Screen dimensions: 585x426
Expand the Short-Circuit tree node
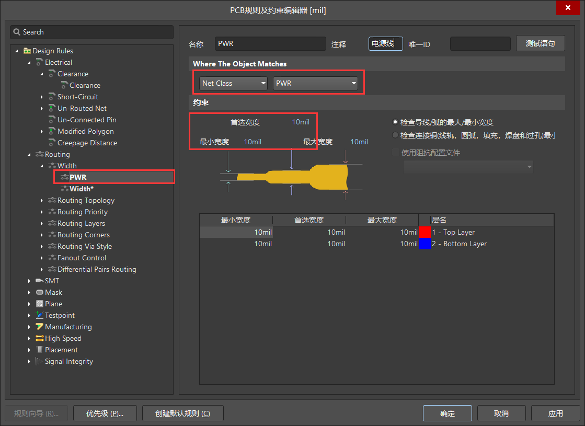pos(41,97)
